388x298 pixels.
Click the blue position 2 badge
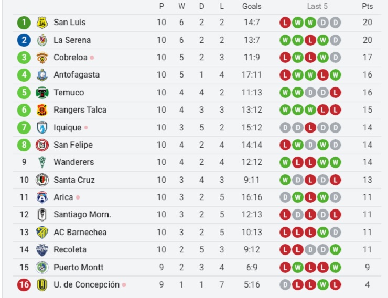coord(24,40)
